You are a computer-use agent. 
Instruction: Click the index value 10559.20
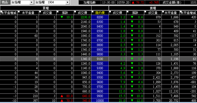(123, 2)
